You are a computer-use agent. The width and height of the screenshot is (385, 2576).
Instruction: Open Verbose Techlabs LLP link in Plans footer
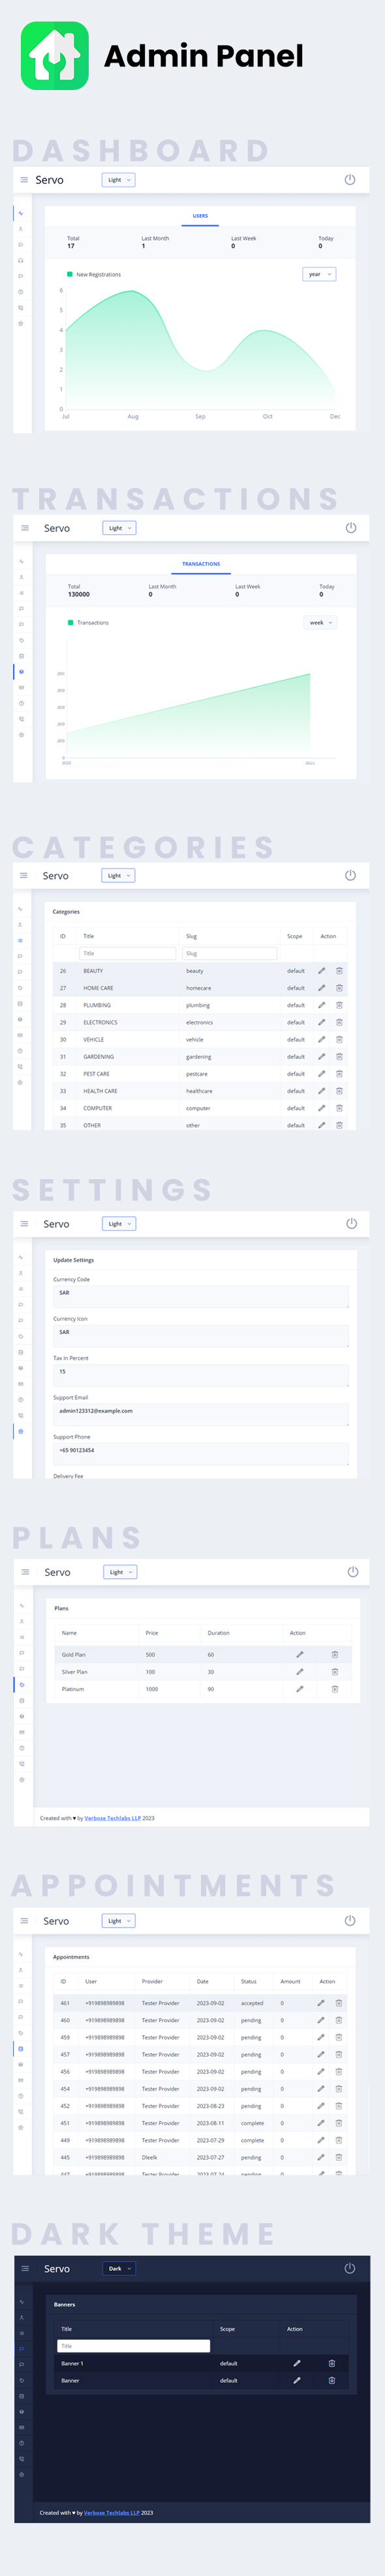tap(112, 1818)
